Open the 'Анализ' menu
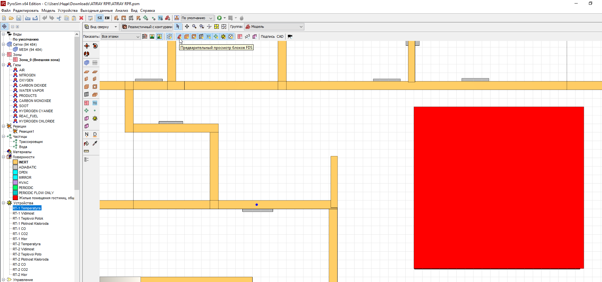This screenshot has width=602, height=282. tap(122, 11)
